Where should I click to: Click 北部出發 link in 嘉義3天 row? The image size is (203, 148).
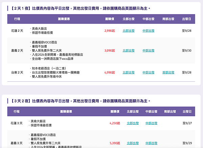pyautogui.click(x=133, y=143)
